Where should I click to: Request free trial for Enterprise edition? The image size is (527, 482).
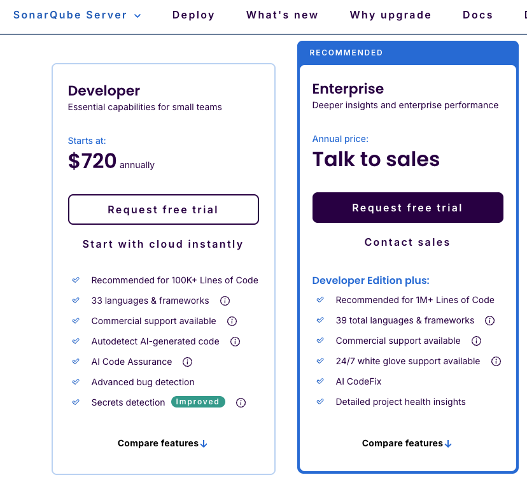pyautogui.click(x=407, y=208)
